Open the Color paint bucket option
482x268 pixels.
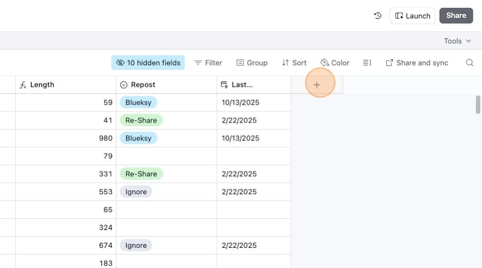coord(335,63)
